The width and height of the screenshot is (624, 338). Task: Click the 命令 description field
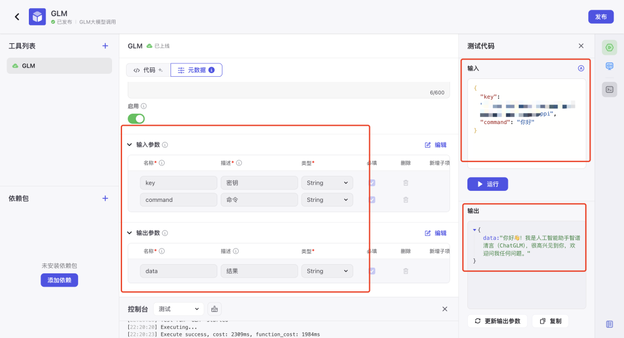pos(259,200)
